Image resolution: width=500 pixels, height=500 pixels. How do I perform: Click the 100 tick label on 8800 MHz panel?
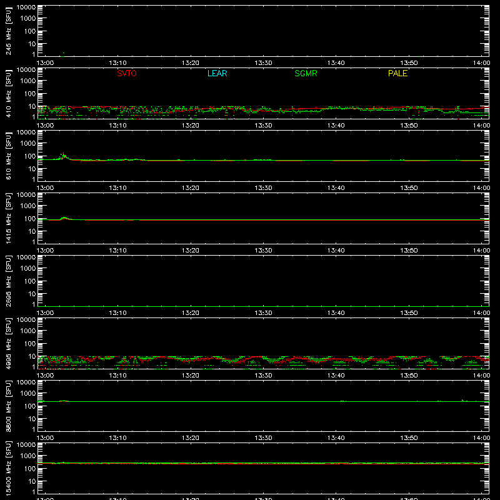pyautogui.click(x=30, y=406)
